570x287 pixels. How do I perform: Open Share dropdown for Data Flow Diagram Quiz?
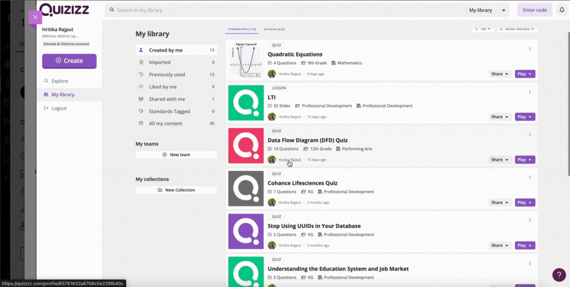(500, 160)
